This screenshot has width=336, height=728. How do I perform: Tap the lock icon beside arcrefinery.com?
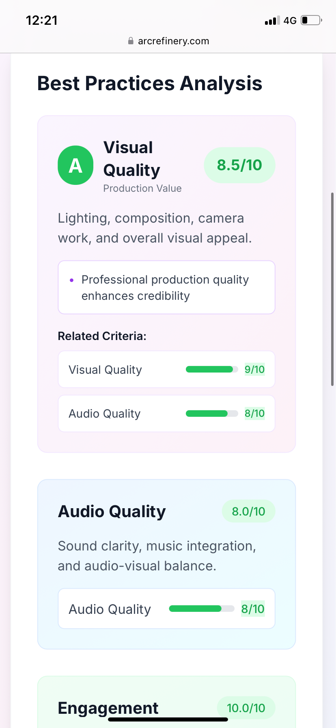(x=131, y=41)
